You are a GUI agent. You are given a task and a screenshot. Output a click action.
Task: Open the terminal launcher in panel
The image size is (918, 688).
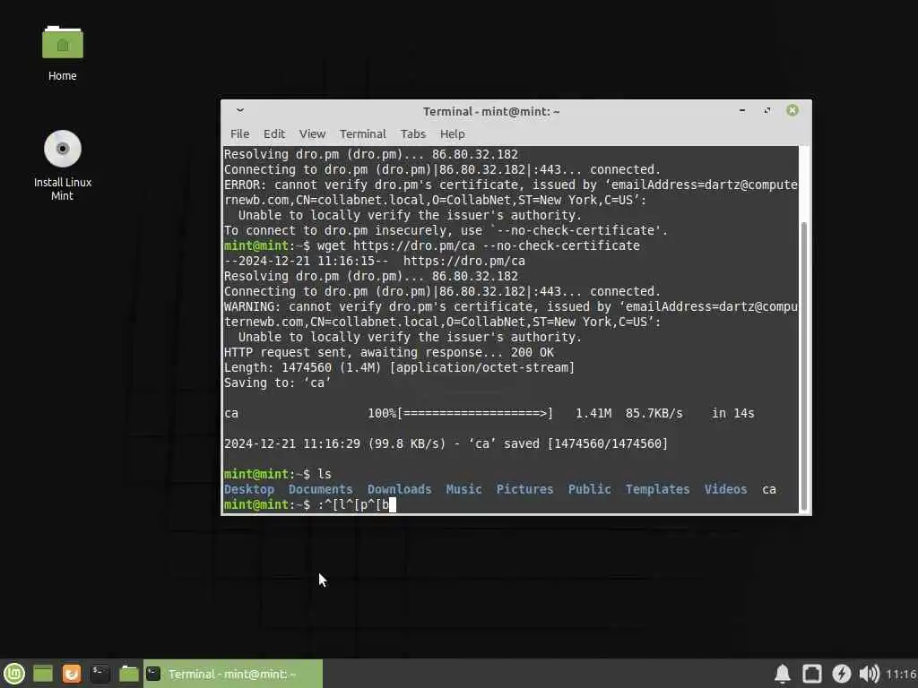100,674
